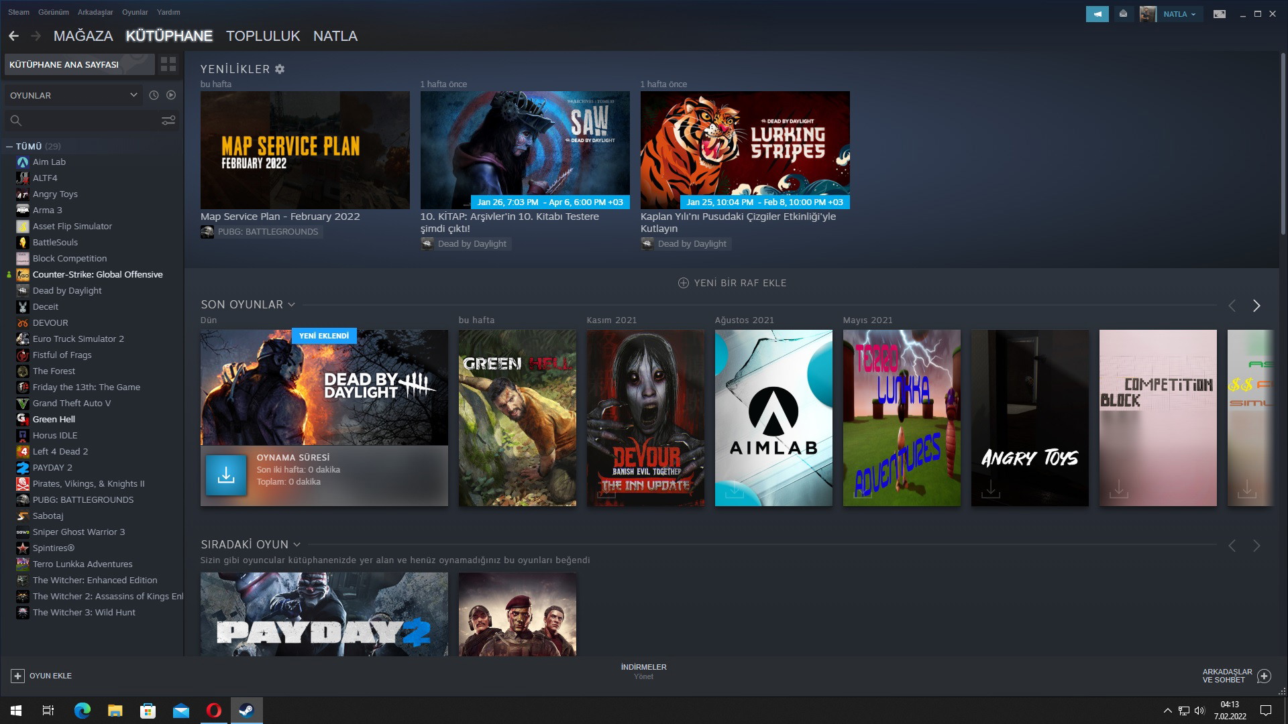Open Angry Toys cover
This screenshot has width=1288, height=724.
coord(1030,418)
